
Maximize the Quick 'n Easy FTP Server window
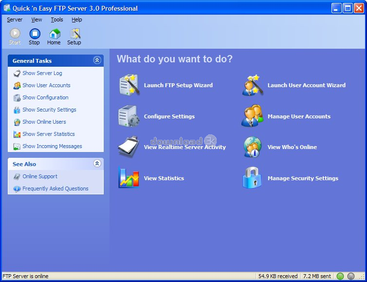[348, 8]
